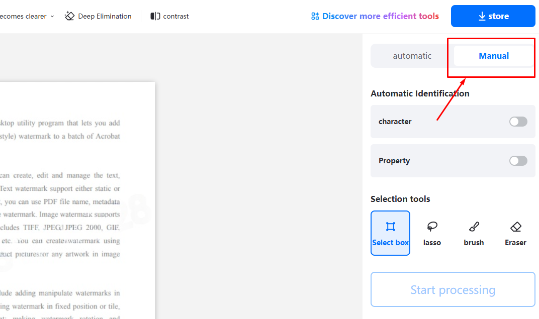Click on the document page preview
This screenshot has width=539, height=319.
(x=75, y=201)
